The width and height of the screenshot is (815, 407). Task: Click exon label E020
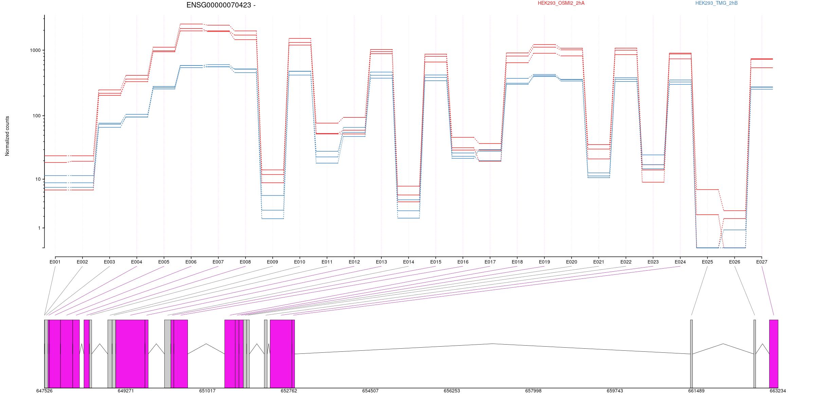tap(572, 262)
